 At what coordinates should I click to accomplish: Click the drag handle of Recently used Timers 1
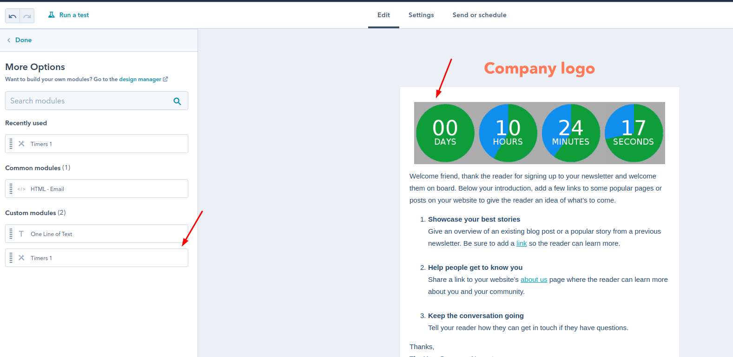point(11,144)
